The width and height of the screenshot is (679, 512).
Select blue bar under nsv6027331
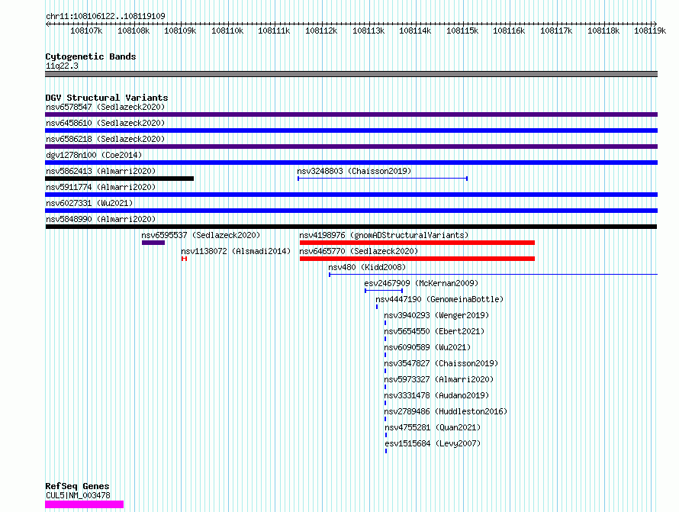point(351,211)
